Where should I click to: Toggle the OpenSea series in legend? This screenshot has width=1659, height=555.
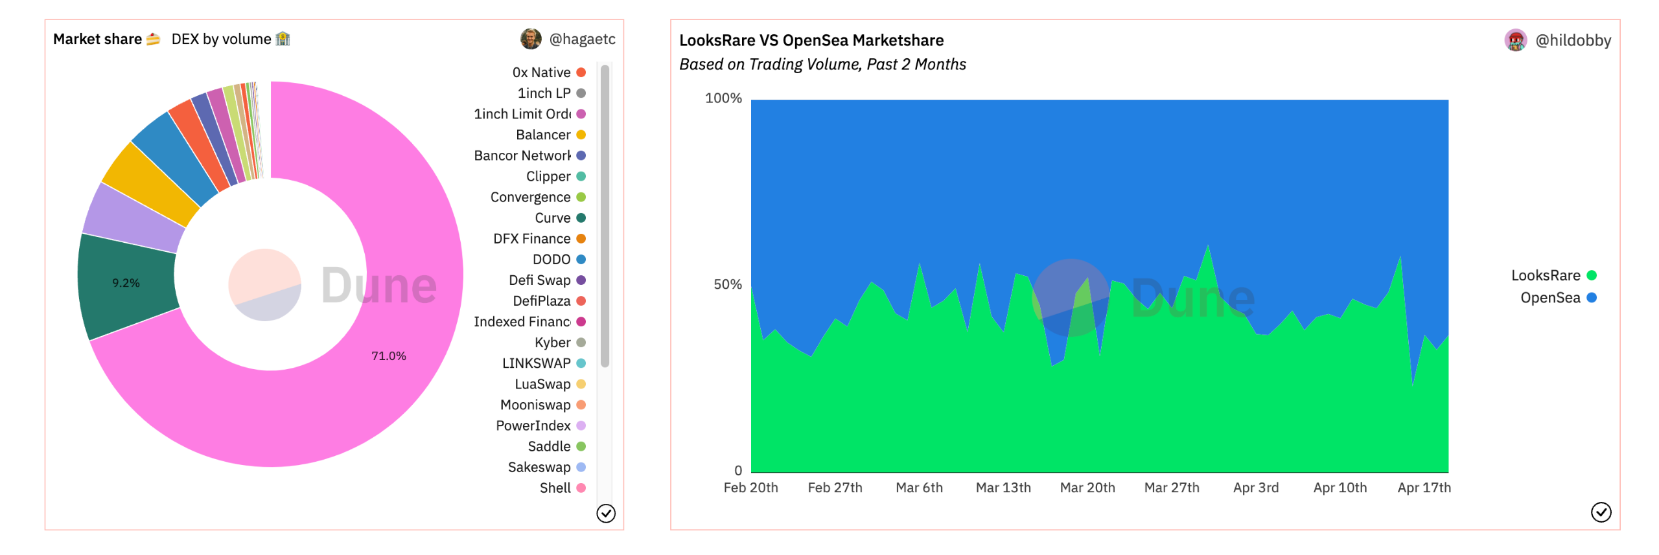click(x=1558, y=297)
